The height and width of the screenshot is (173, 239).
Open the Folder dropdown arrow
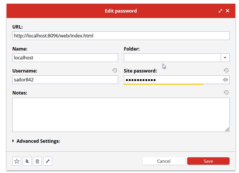(225, 58)
